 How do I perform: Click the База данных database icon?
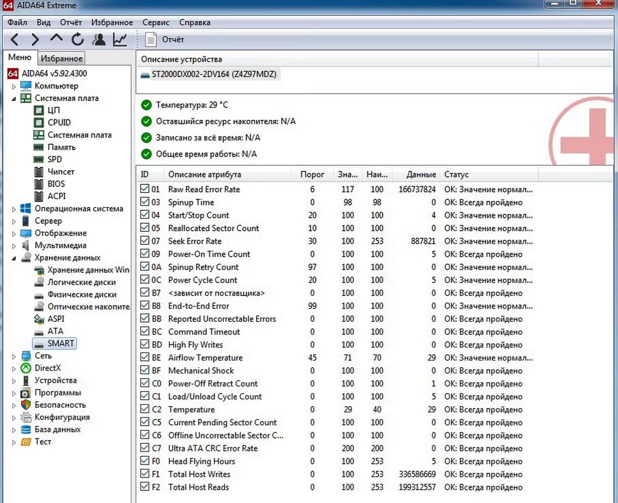click(26, 429)
